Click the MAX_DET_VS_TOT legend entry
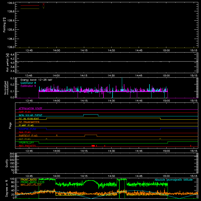This screenshot has height=201, width=201. tap(31, 185)
